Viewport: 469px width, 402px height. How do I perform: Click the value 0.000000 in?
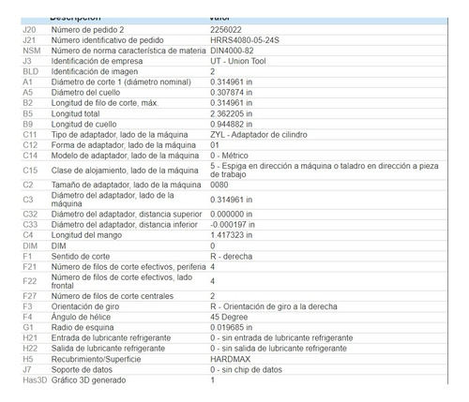click(231, 215)
